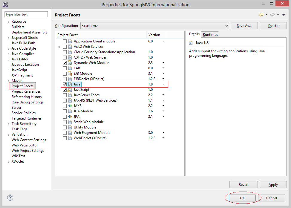Click the Save As... button
Image resolution: width=291 pixels, height=208 pixels.
(244, 26)
